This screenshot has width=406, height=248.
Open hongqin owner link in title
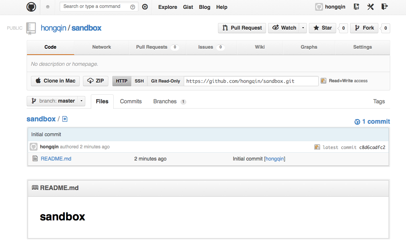53,28
